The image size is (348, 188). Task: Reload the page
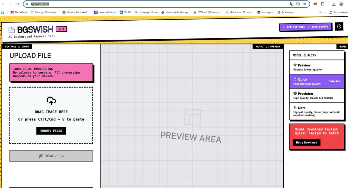[x=18, y=4]
